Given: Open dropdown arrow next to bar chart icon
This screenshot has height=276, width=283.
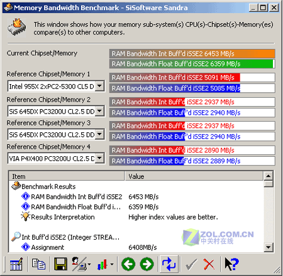Looking at the screenshot, I should point(112,265).
